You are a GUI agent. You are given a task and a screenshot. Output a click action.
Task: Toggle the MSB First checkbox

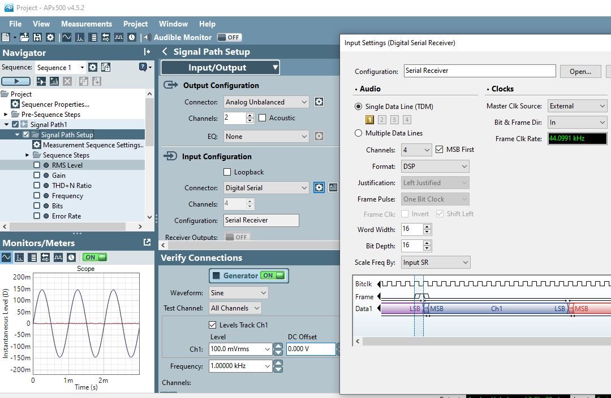coord(439,149)
